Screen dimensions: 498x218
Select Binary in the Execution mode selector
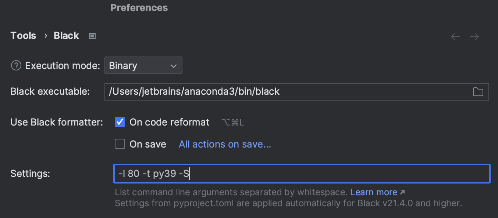point(143,65)
